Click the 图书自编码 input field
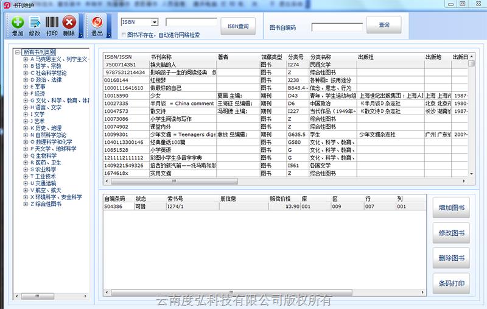Viewport: 487px width, 309px height. point(337,27)
